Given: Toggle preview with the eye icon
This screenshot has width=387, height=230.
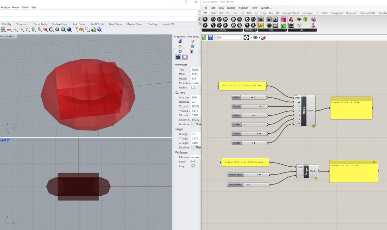Looking at the screenshot, I should [255, 37].
